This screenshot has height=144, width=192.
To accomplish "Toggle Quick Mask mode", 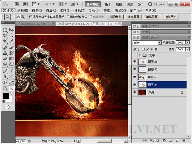I will [x=8, y=107].
